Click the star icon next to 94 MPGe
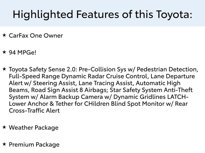 click(x=4, y=52)
